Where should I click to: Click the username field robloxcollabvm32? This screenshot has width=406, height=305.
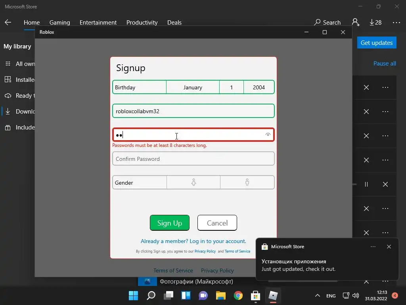193,111
